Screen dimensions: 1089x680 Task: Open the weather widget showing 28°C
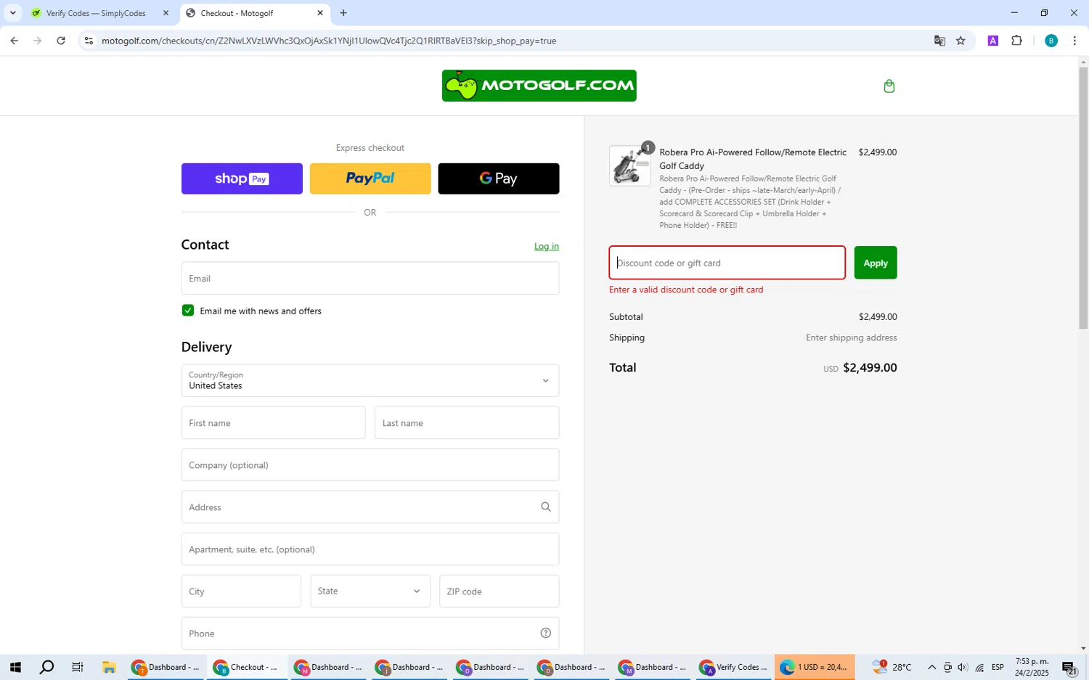click(x=892, y=667)
